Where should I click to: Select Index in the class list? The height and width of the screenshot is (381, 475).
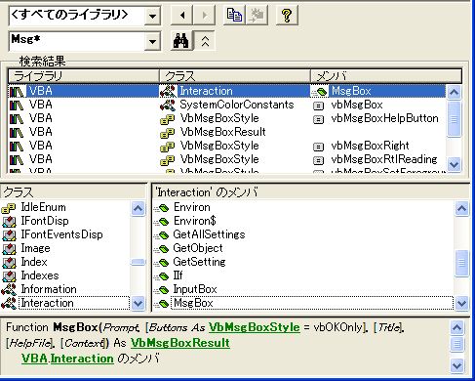(34, 262)
